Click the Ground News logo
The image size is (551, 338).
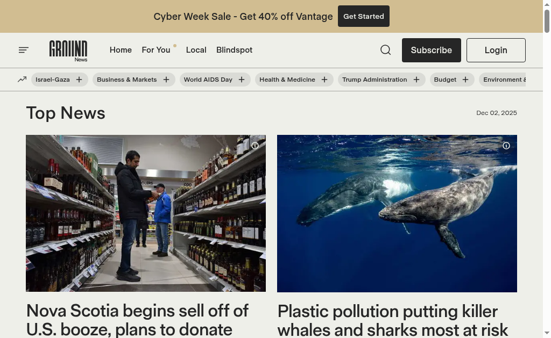(68, 51)
